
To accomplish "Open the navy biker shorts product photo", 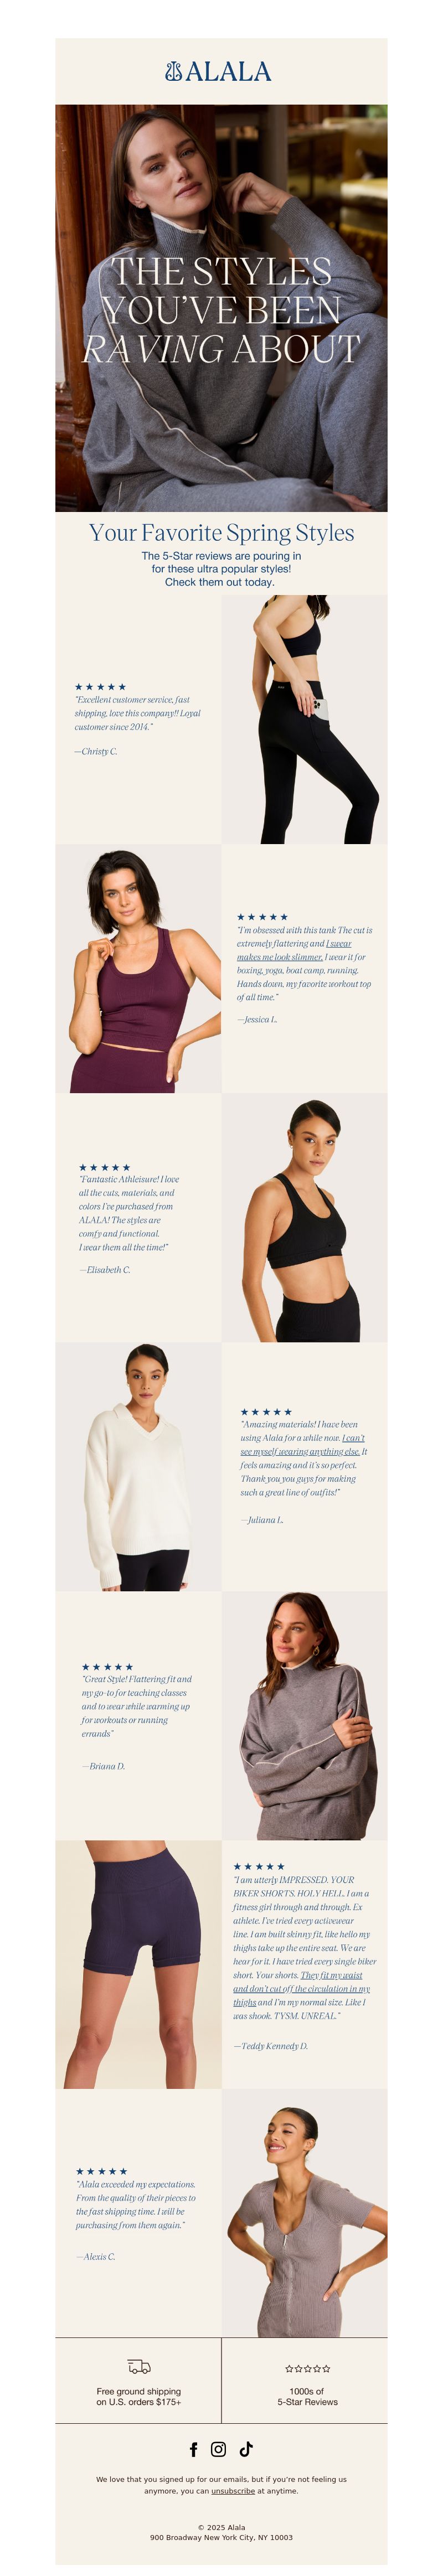I will point(138,1964).
